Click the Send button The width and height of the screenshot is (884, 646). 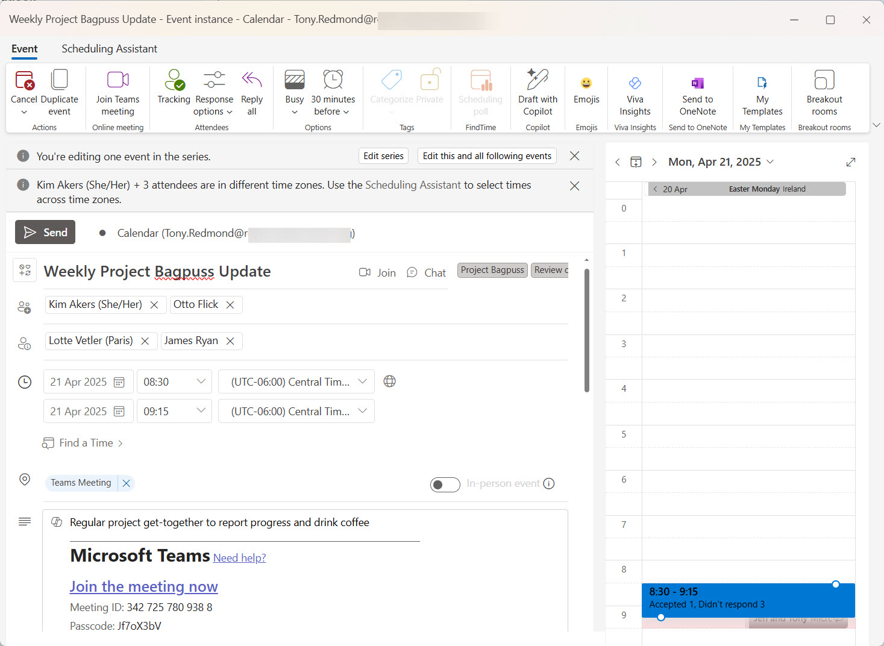click(x=45, y=232)
